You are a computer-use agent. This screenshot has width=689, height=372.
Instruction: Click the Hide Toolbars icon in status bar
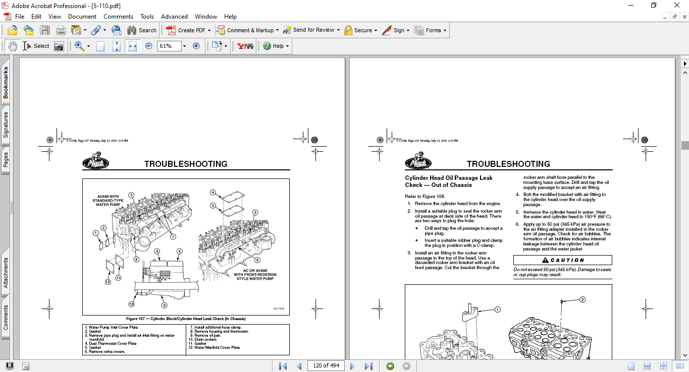(x=26, y=366)
